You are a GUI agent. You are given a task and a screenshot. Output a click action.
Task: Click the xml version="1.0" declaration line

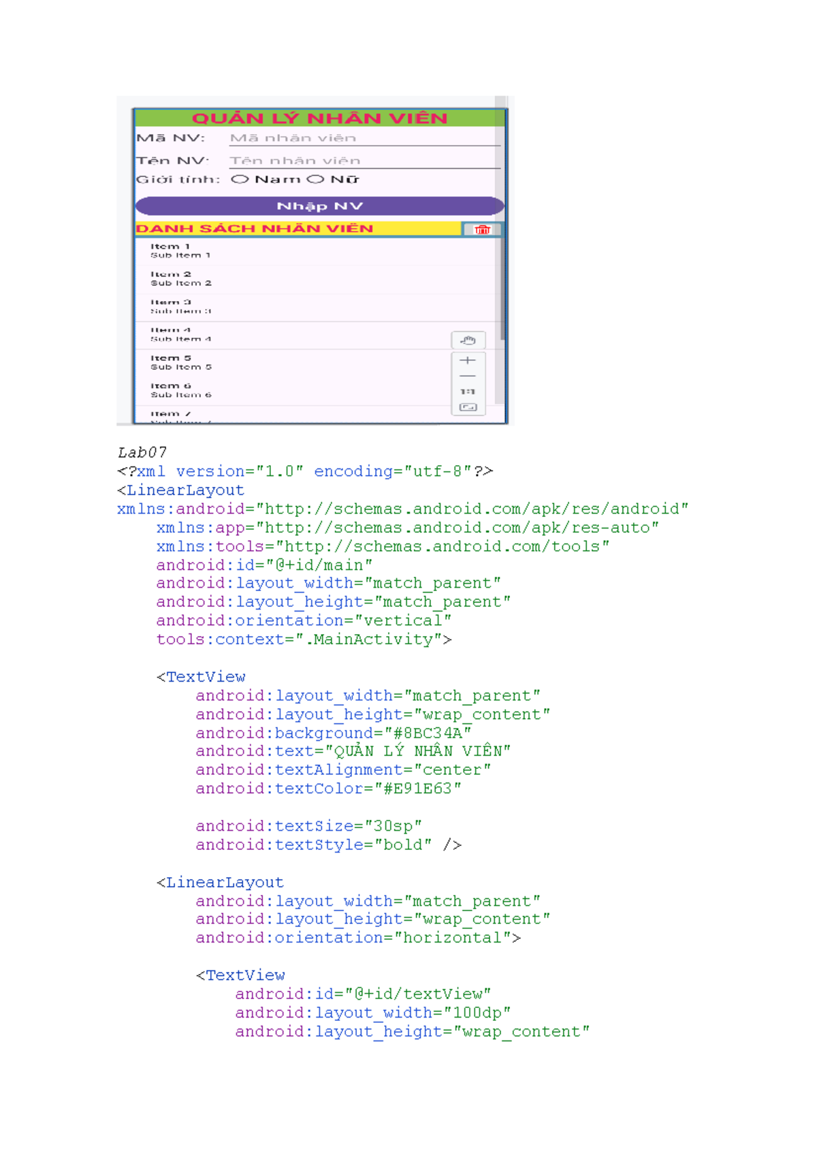(x=305, y=471)
